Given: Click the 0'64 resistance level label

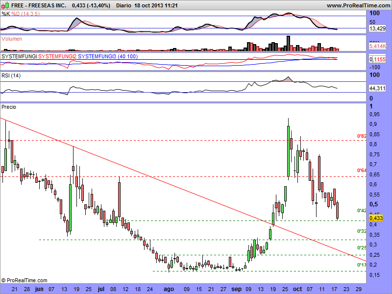Looking at the screenshot, I should (362, 170).
